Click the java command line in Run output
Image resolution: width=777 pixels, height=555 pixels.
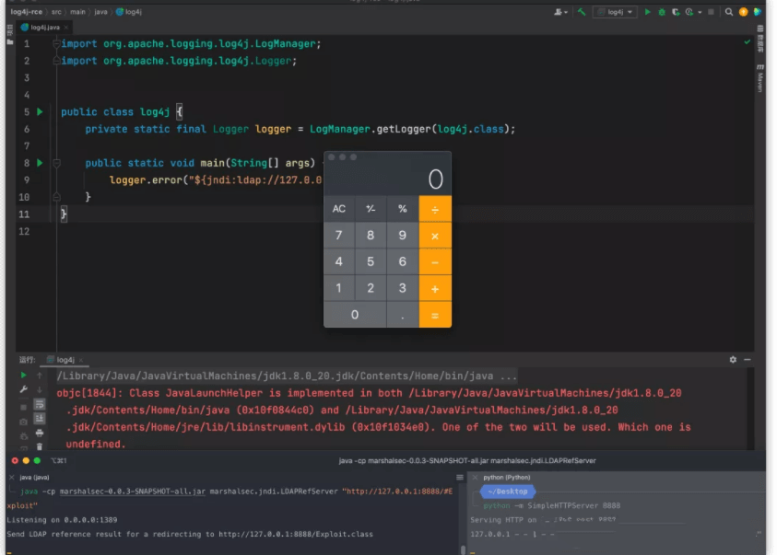point(287,376)
